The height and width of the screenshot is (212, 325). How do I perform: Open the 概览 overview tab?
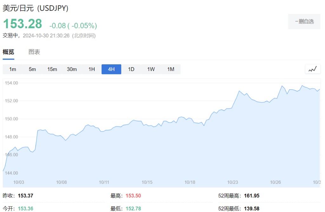[8, 52]
